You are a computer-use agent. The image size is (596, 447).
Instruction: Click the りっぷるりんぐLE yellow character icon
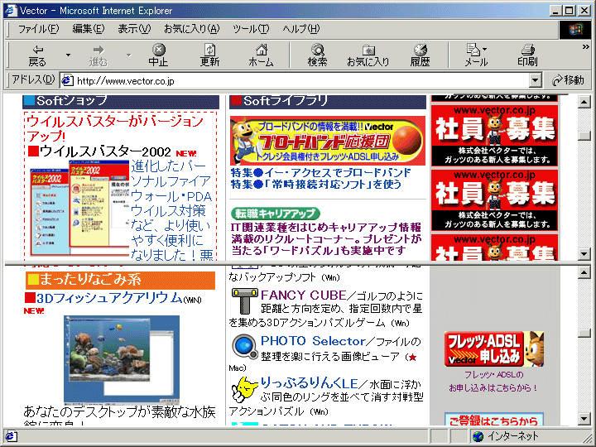point(245,389)
